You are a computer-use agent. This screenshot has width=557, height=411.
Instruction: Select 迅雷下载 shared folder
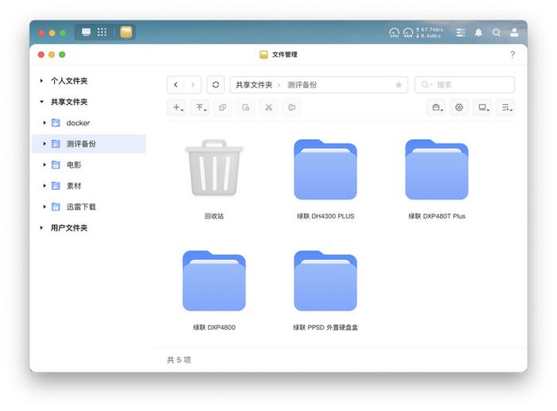tap(81, 207)
